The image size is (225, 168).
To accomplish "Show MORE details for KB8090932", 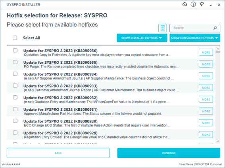I will (206, 99).
